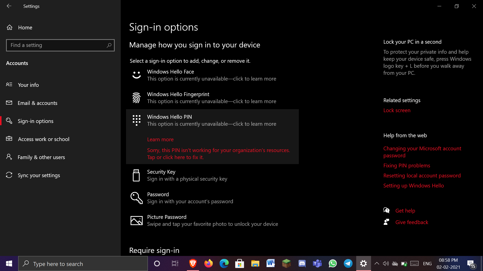Open Task View on the taskbar
Screen dimensions: 483x271
tap(175, 263)
